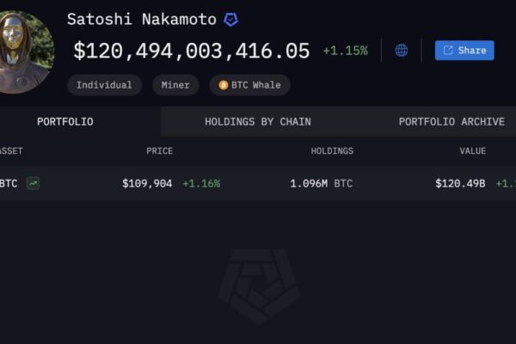Click the Arkham watermark logo
This screenshot has width=516, height=344.
point(259,286)
